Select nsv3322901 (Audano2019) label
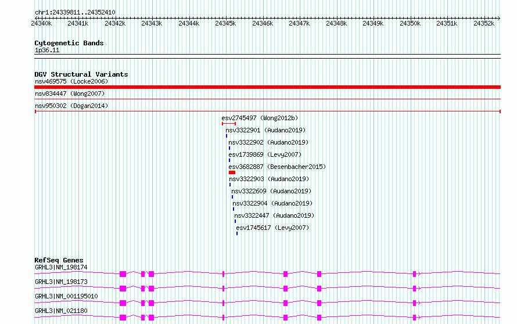Image resolution: width=517 pixels, height=324 pixels. (x=265, y=130)
